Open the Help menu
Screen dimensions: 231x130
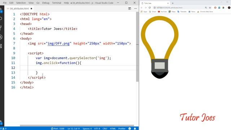pos(66,3)
